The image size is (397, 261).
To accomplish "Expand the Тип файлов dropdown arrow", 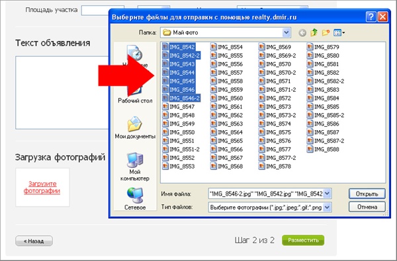I will click(327, 207).
